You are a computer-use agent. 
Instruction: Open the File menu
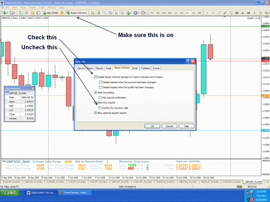[x=7, y=8]
